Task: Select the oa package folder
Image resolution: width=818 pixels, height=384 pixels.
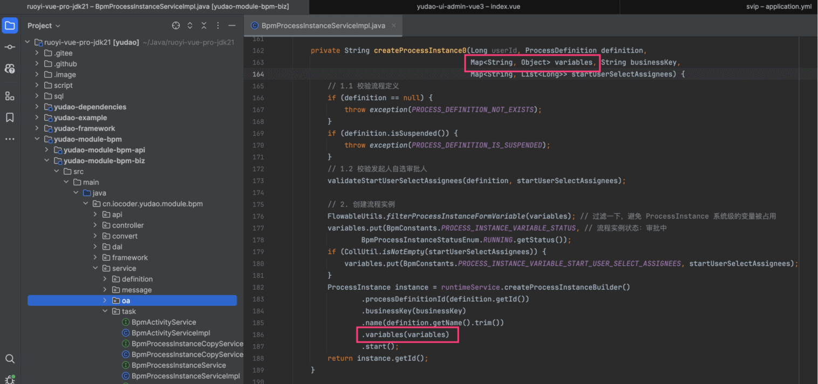Action: pos(125,301)
